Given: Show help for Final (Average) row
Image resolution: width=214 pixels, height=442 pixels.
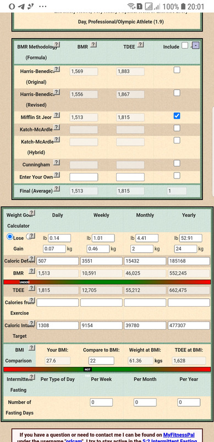Looking at the screenshot, I should (x=57, y=189).
